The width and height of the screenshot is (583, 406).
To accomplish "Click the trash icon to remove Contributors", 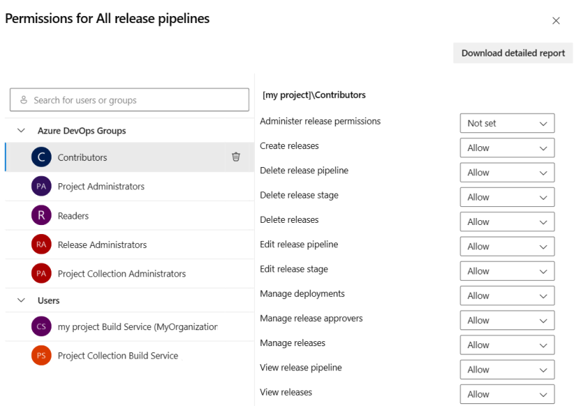I will click(x=237, y=157).
